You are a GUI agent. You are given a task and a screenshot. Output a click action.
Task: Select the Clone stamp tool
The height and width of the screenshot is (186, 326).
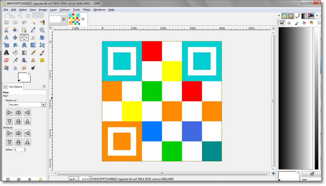(x=33, y=60)
